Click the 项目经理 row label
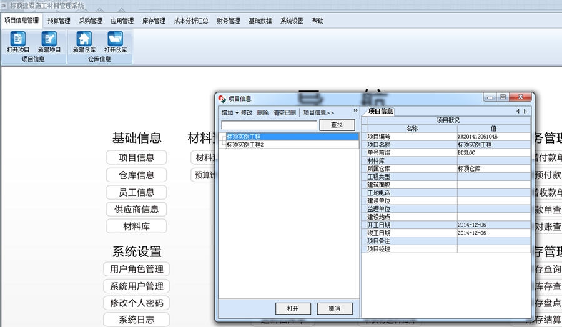The height and width of the screenshot is (327, 562). pos(379,249)
